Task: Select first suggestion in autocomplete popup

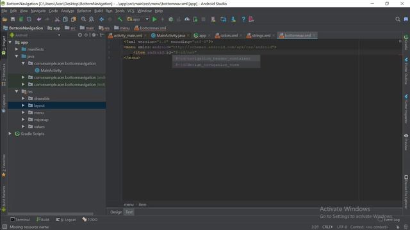Action: [216, 58]
